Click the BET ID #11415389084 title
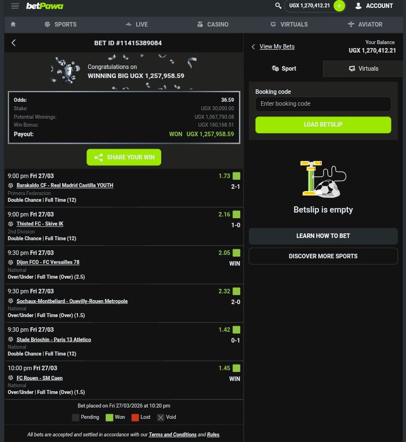The height and width of the screenshot is (442, 406). [x=128, y=43]
